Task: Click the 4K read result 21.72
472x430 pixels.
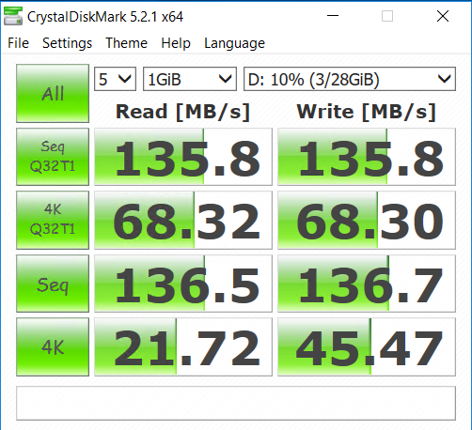Action: click(183, 346)
